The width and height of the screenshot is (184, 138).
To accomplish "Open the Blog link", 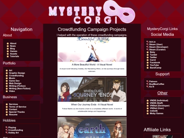I will coord(12,49).
